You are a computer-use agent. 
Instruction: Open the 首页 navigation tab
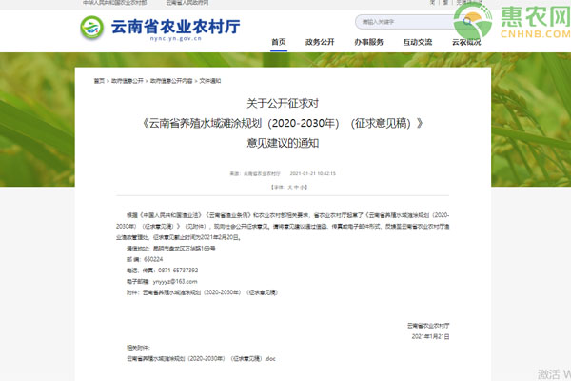tap(279, 42)
